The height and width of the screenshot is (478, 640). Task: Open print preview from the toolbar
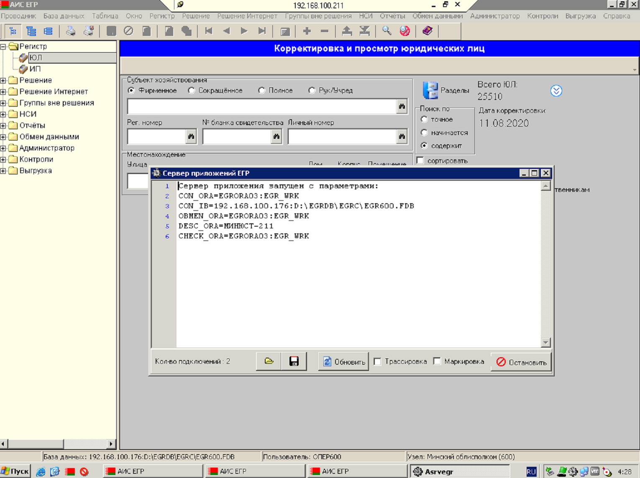[88, 31]
